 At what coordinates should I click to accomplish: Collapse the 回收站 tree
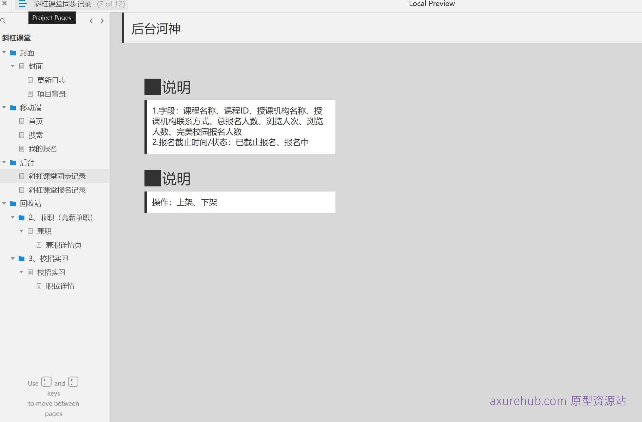coord(4,203)
